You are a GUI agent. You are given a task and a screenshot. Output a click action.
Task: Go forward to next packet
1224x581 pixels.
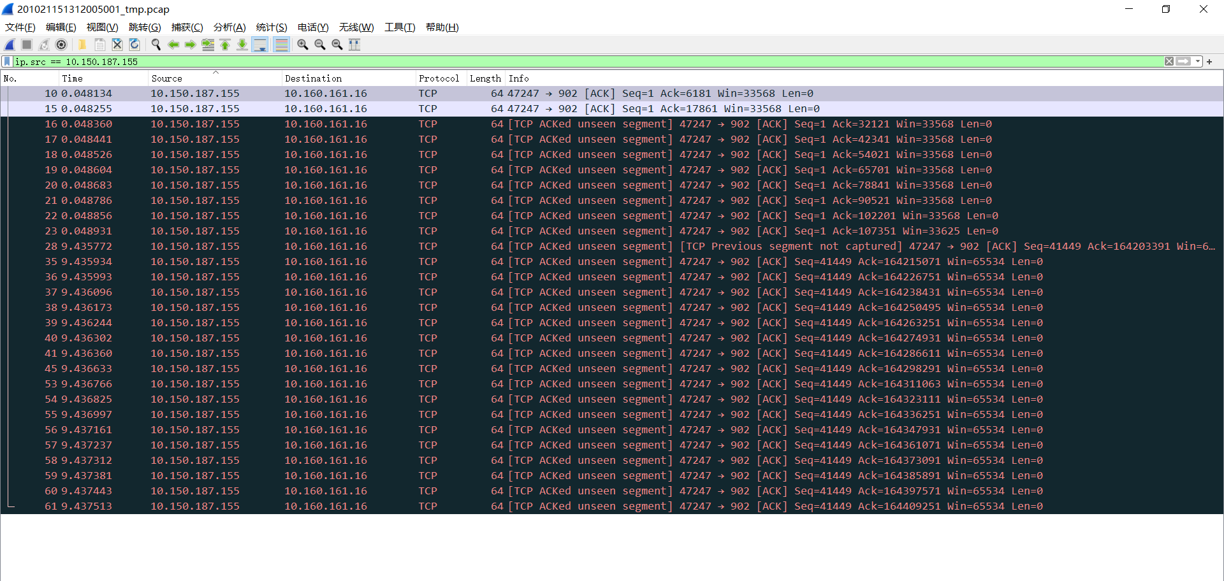point(191,45)
